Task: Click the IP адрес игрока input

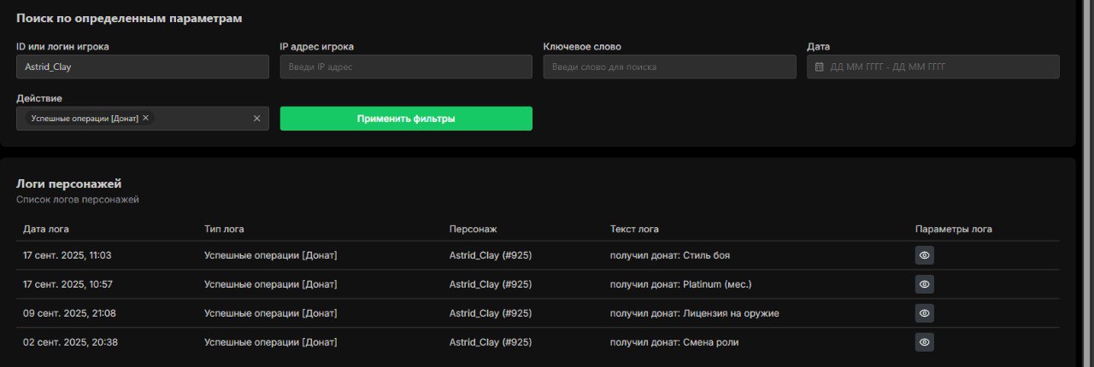Action: (406, 67)
